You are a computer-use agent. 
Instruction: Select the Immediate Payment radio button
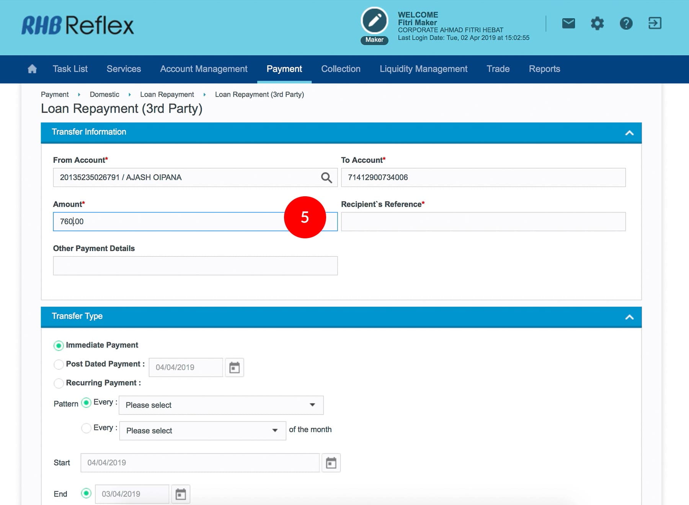coord(59,345)
